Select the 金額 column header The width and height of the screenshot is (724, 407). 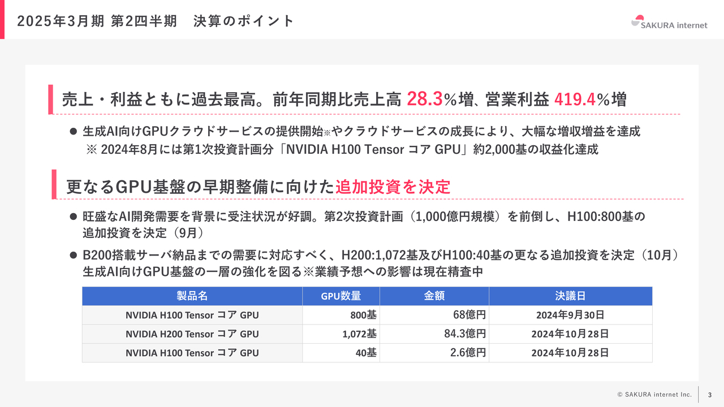pyautogui.click(x=434, y=296)
